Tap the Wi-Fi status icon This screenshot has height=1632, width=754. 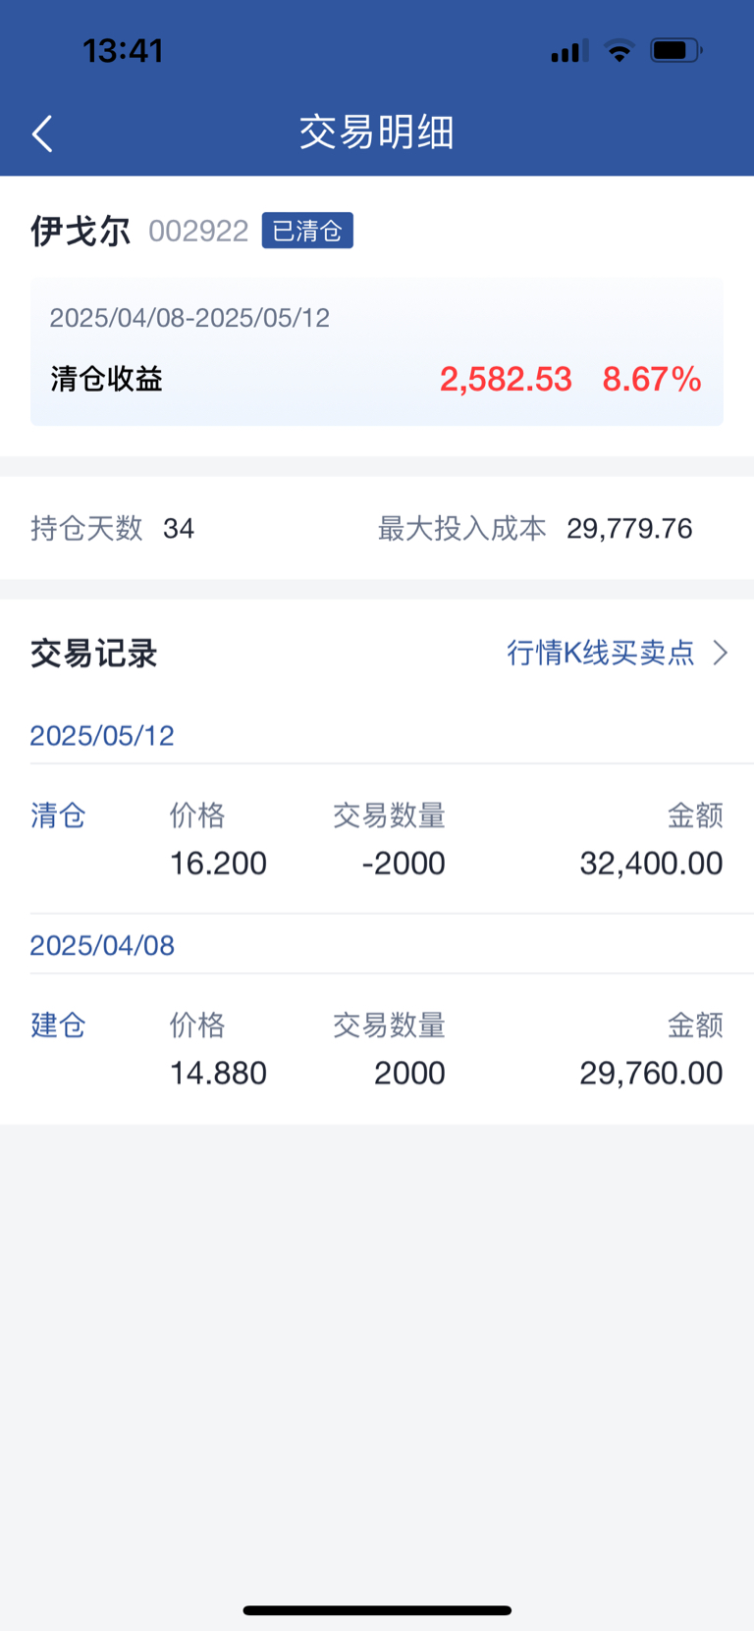click(x=619, y=51)
